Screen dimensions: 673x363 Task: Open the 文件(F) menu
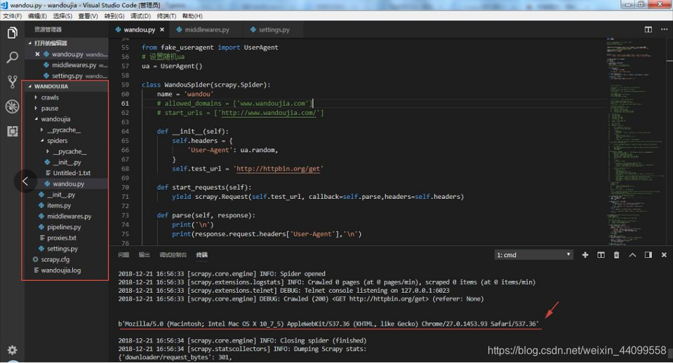(12, 16)
